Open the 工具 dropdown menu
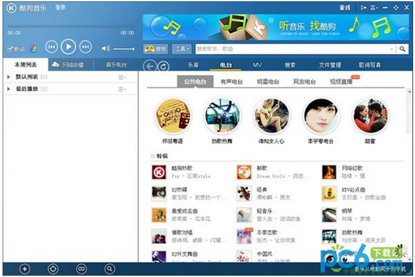This screenshot has width=415, height=277. point(183,49)
